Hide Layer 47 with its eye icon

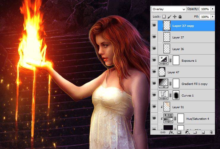(x=154, y=72)
